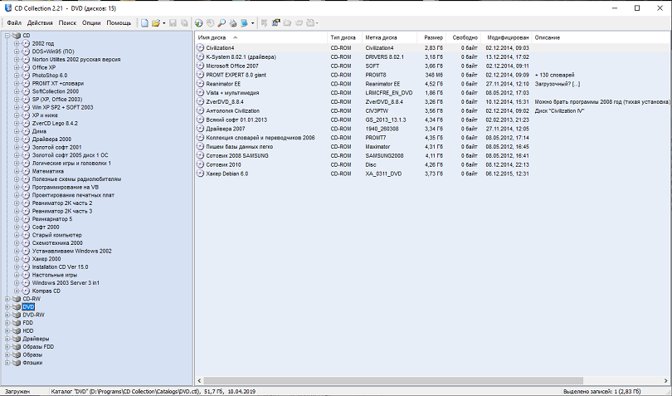This screenshot has width=672, height=396.
Task: Sort by Свободно column header
Action: point(463,37)
